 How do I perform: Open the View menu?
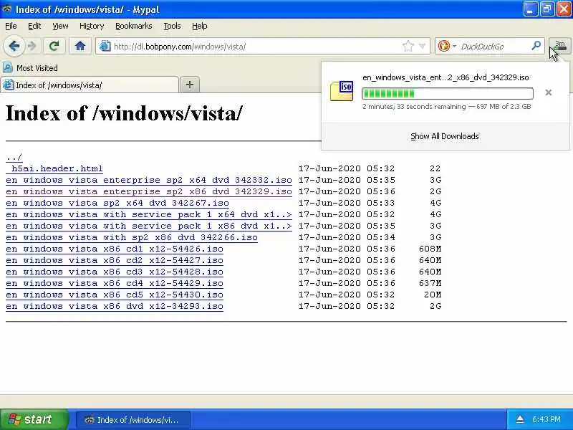click(60, 26)
